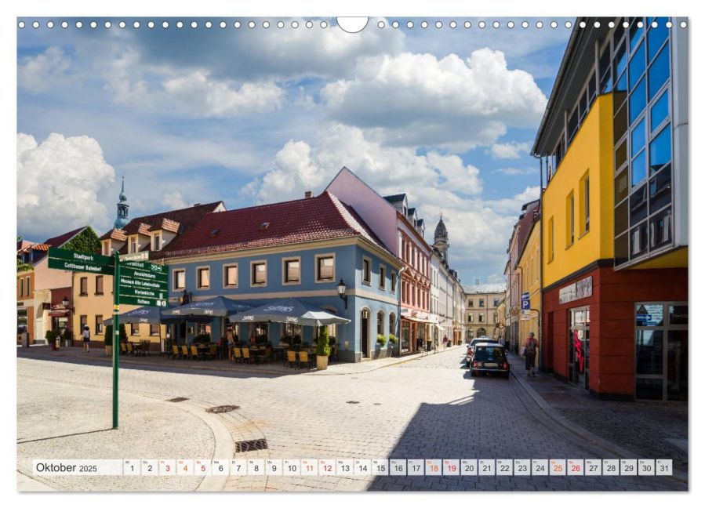Choose the Marienkirche direction sign
Viewport: 705px width, 508px height.
pos(143,293)
